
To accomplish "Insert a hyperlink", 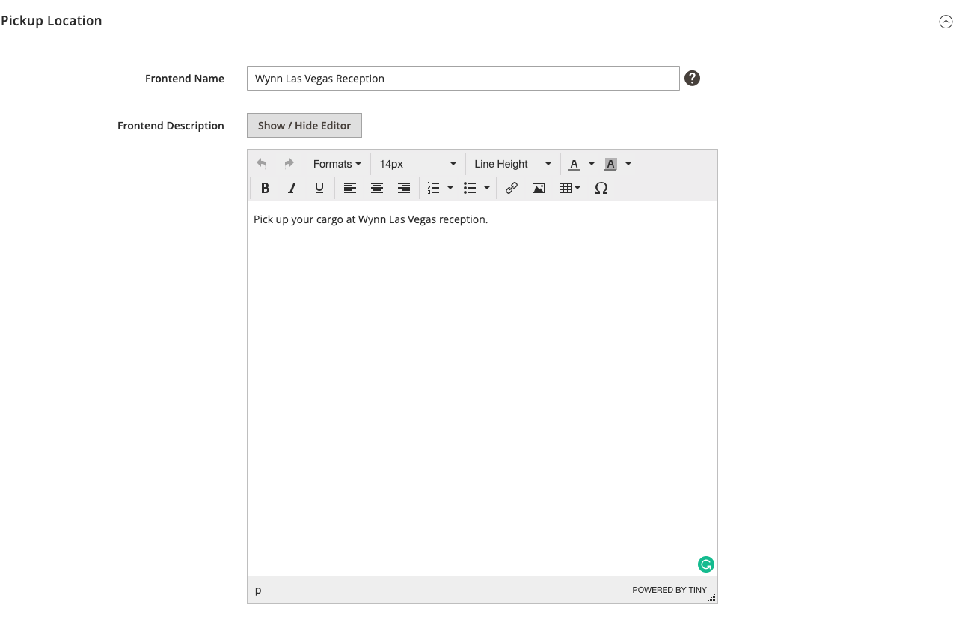I will coord(512,188).
